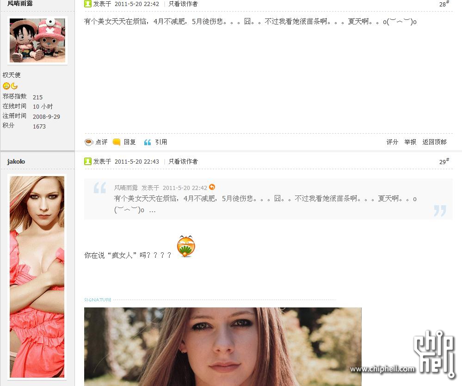Open username jakolo profile
Viewport: 462px width, 386px height.
(16, 161)
